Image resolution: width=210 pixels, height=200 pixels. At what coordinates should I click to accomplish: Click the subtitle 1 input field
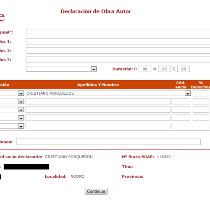click(x=118, y=42)
